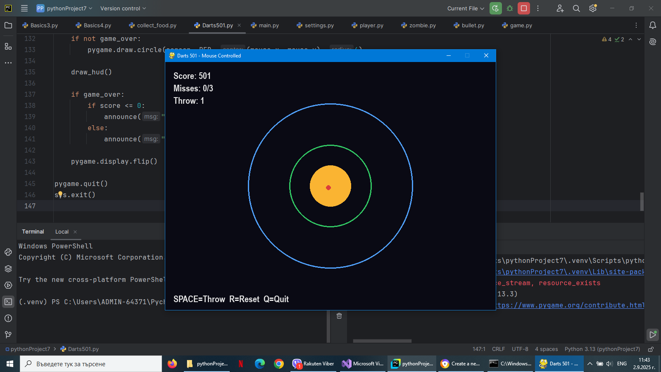Click pythonProject7 breadcrumb in status bar
661x372 pixels.
[x=28, y=349]
